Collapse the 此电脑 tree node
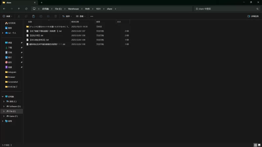The height and width of the screenshot is (147, 262). (x=2, y=97)
